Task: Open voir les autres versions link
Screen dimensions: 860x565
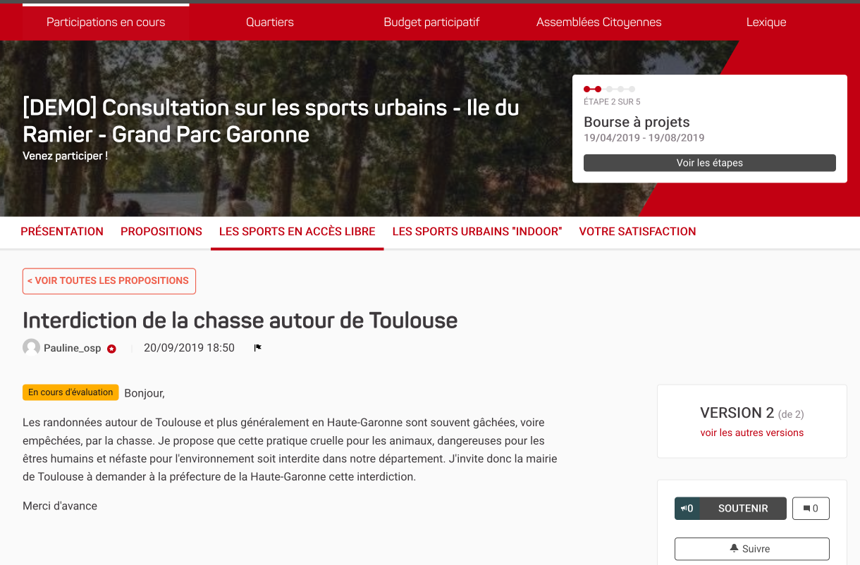Action: coord(751,433)
